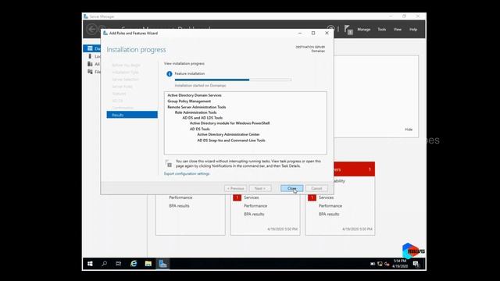The height and width of the screenshot is (281, 500).
Task: Open BPA results in the middle dashboard tile
Action: click(x=254, y=214)
